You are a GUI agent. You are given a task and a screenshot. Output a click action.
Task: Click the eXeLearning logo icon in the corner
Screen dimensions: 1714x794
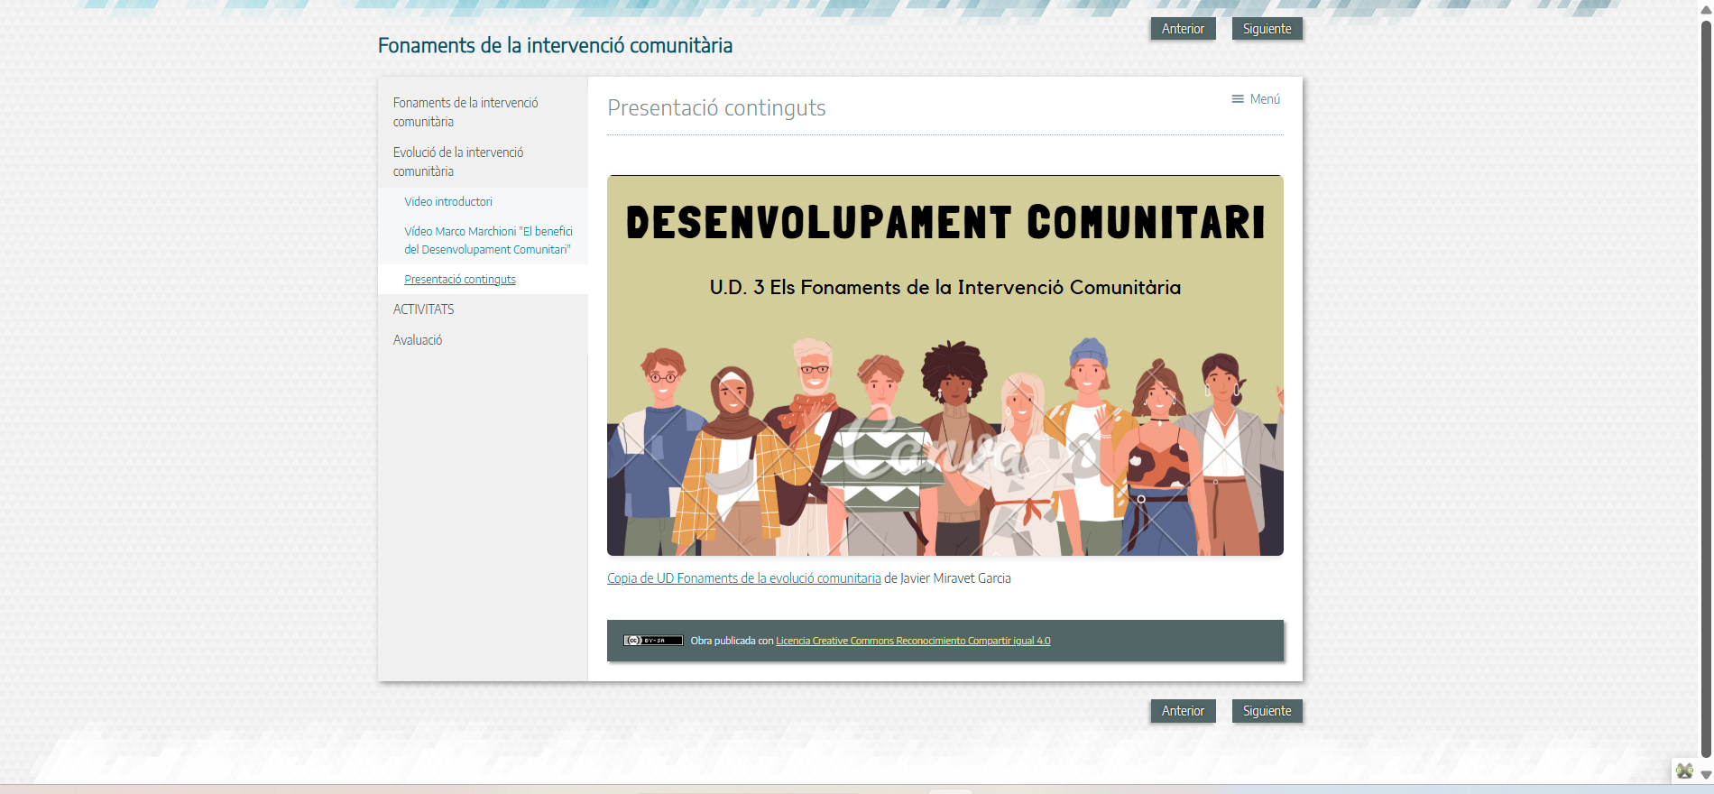(x=1684, y=771)
